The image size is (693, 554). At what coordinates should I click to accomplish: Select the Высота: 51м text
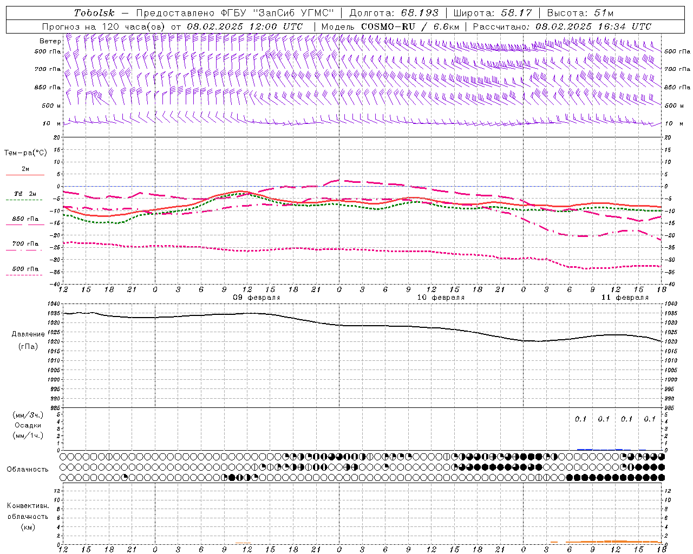(x=580, y=13)
